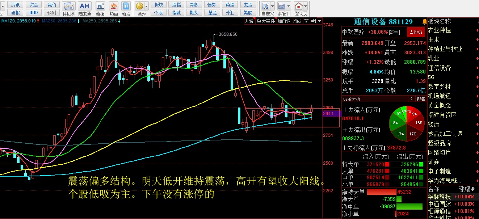Click the alert bell beside 通信设备 881129
479x219 pixels.
coord(424,22)
